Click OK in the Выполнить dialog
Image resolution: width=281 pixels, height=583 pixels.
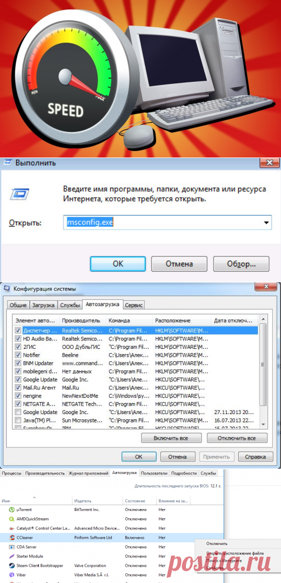[x=118, y=264]
